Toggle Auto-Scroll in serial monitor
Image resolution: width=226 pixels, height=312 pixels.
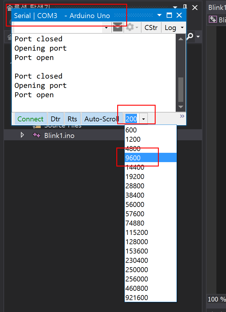coord(102,119)
